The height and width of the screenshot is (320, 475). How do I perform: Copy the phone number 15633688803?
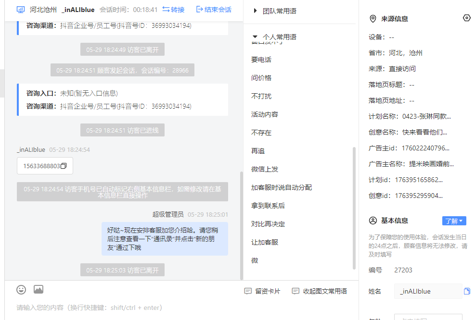point(64,166)
